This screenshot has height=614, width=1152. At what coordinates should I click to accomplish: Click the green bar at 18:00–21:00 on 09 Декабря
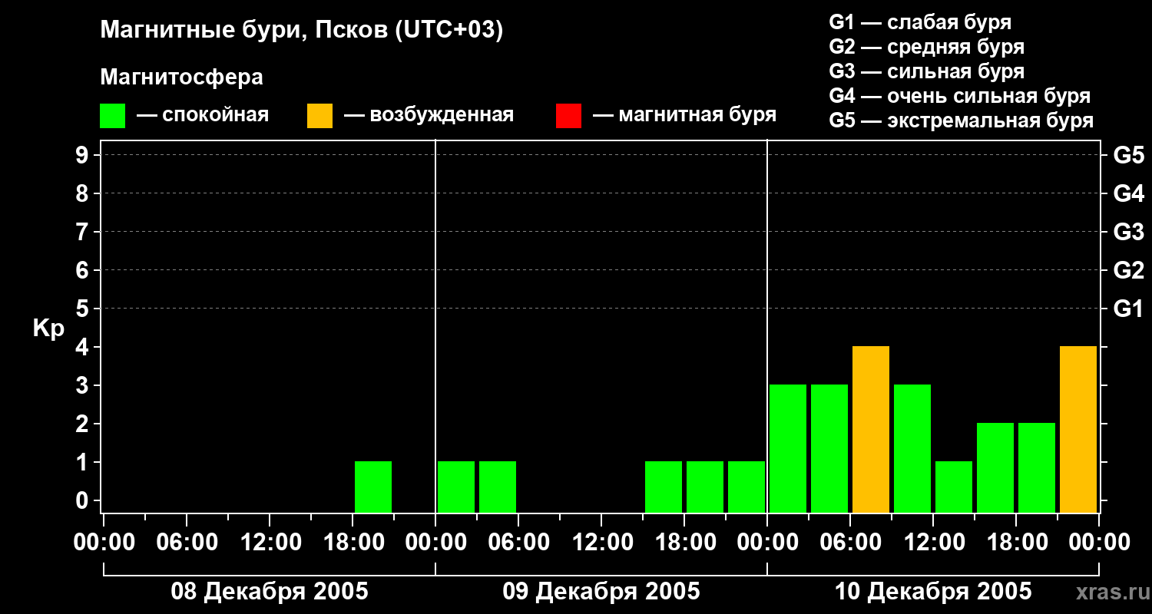pyautogui.click(x=705, y=487)
